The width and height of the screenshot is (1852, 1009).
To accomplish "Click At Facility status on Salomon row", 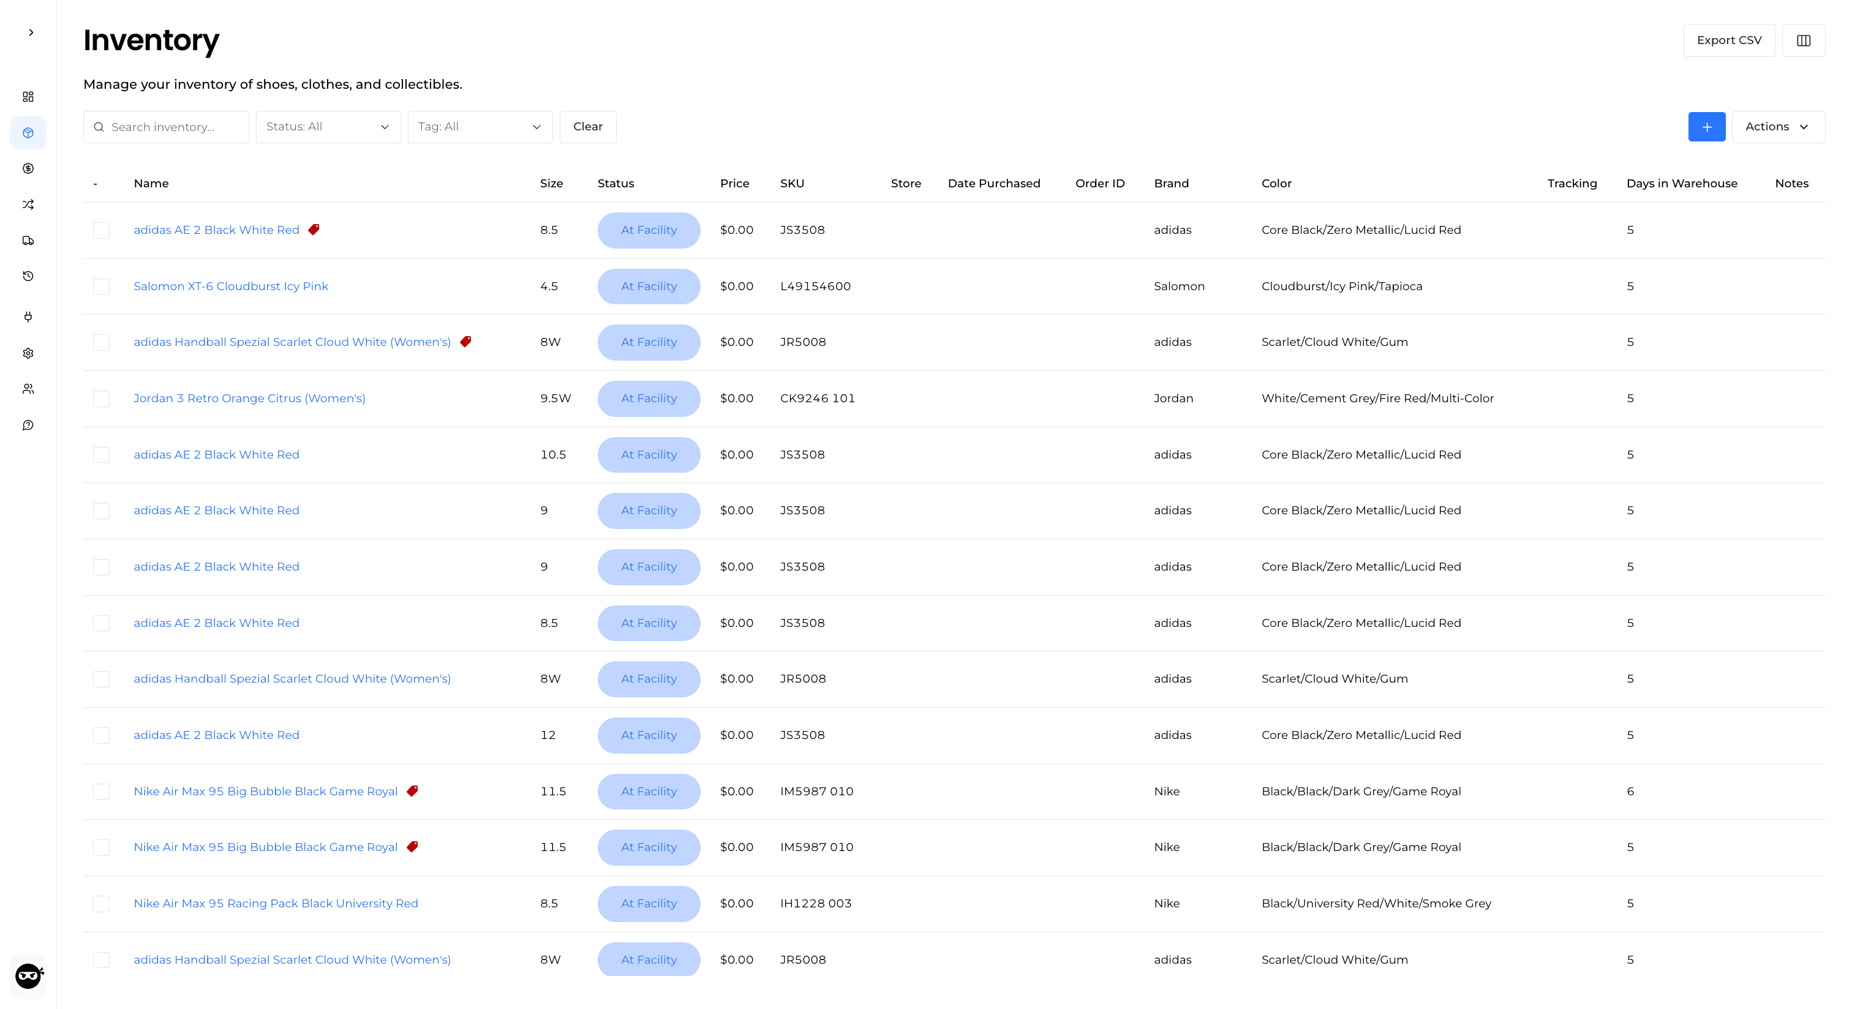I will (x=649, y=286).
